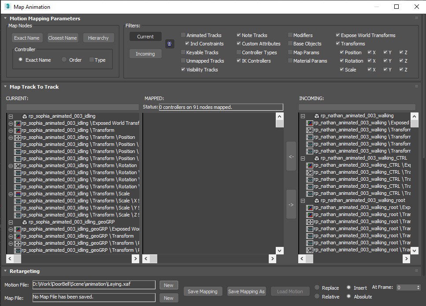Click the lock icon between Current and Incoming
The height and width of the screenshot is (306, 426).
(170, 44)
